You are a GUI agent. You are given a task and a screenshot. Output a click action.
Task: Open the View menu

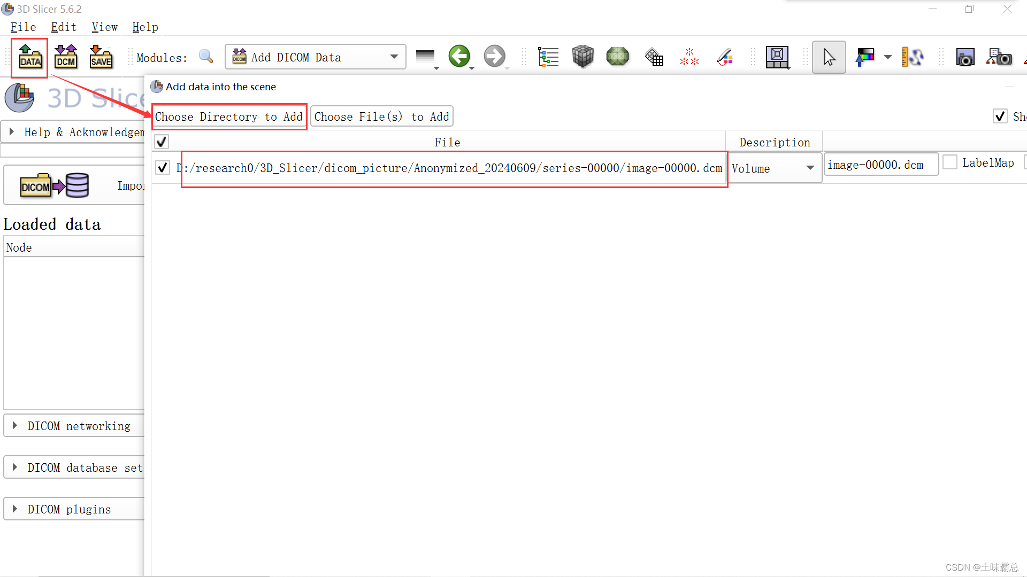pos(104,27)
